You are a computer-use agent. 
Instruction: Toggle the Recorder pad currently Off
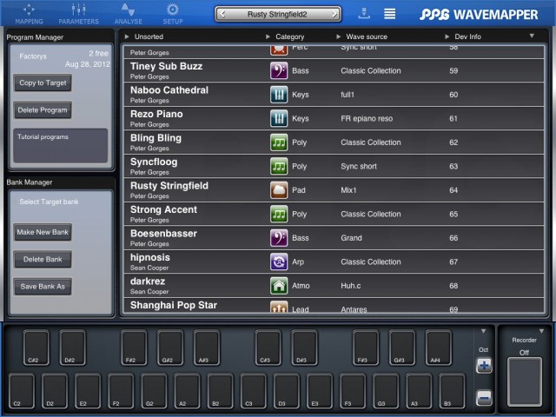(523, 383)
